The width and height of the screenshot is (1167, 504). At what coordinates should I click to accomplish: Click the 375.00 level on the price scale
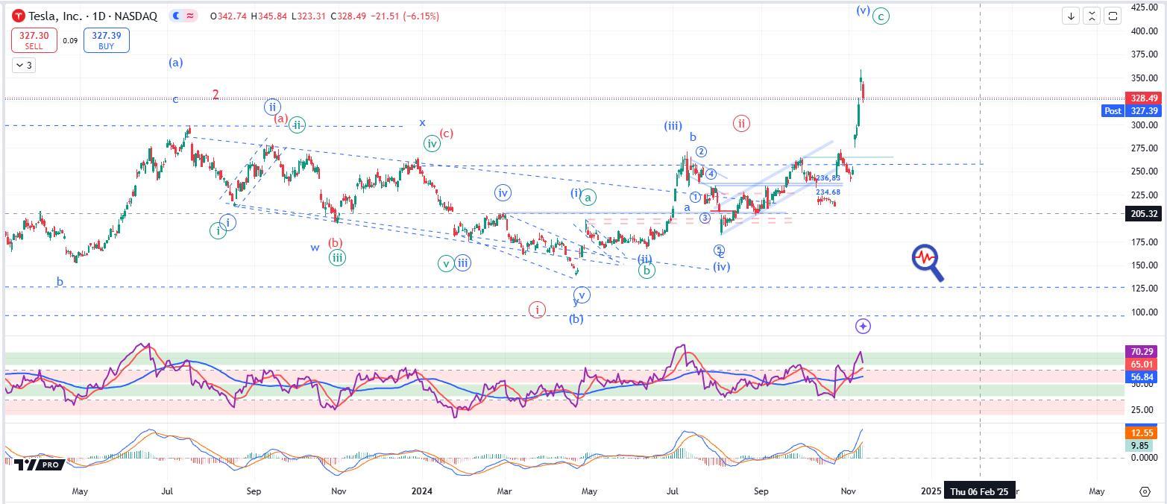coord(1145,54)
